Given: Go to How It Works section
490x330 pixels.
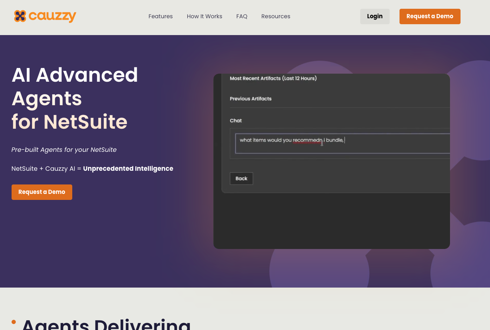Looking at the screenshot, I should point(204,16).
